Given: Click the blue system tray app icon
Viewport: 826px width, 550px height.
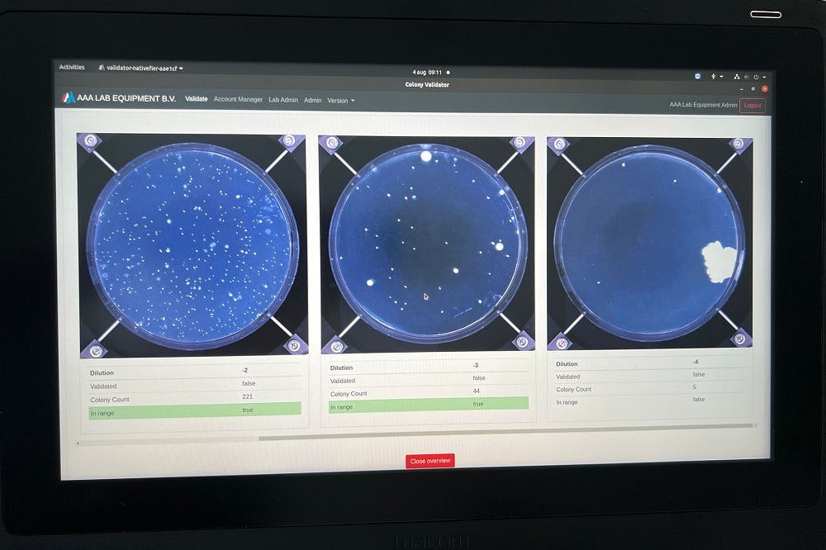Looking at the screenshot, I should click(x=698, y=76).
